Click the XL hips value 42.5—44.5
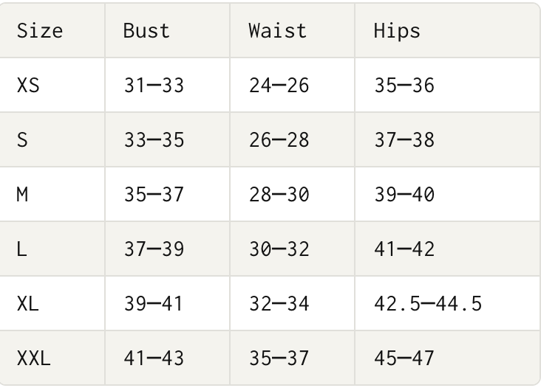Viewport: 541px width, 388px height. (x=428, y=304)
